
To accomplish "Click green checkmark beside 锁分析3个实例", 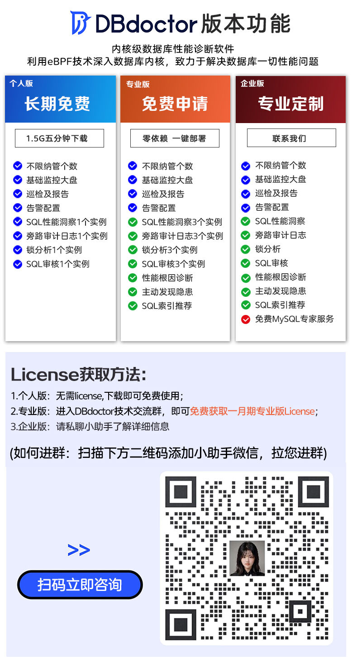I will click(x=133, y=250).
